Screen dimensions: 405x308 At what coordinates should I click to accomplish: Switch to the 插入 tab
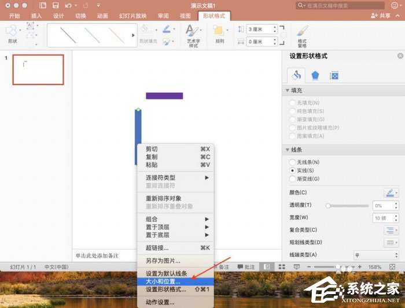[x=36, y=16]
